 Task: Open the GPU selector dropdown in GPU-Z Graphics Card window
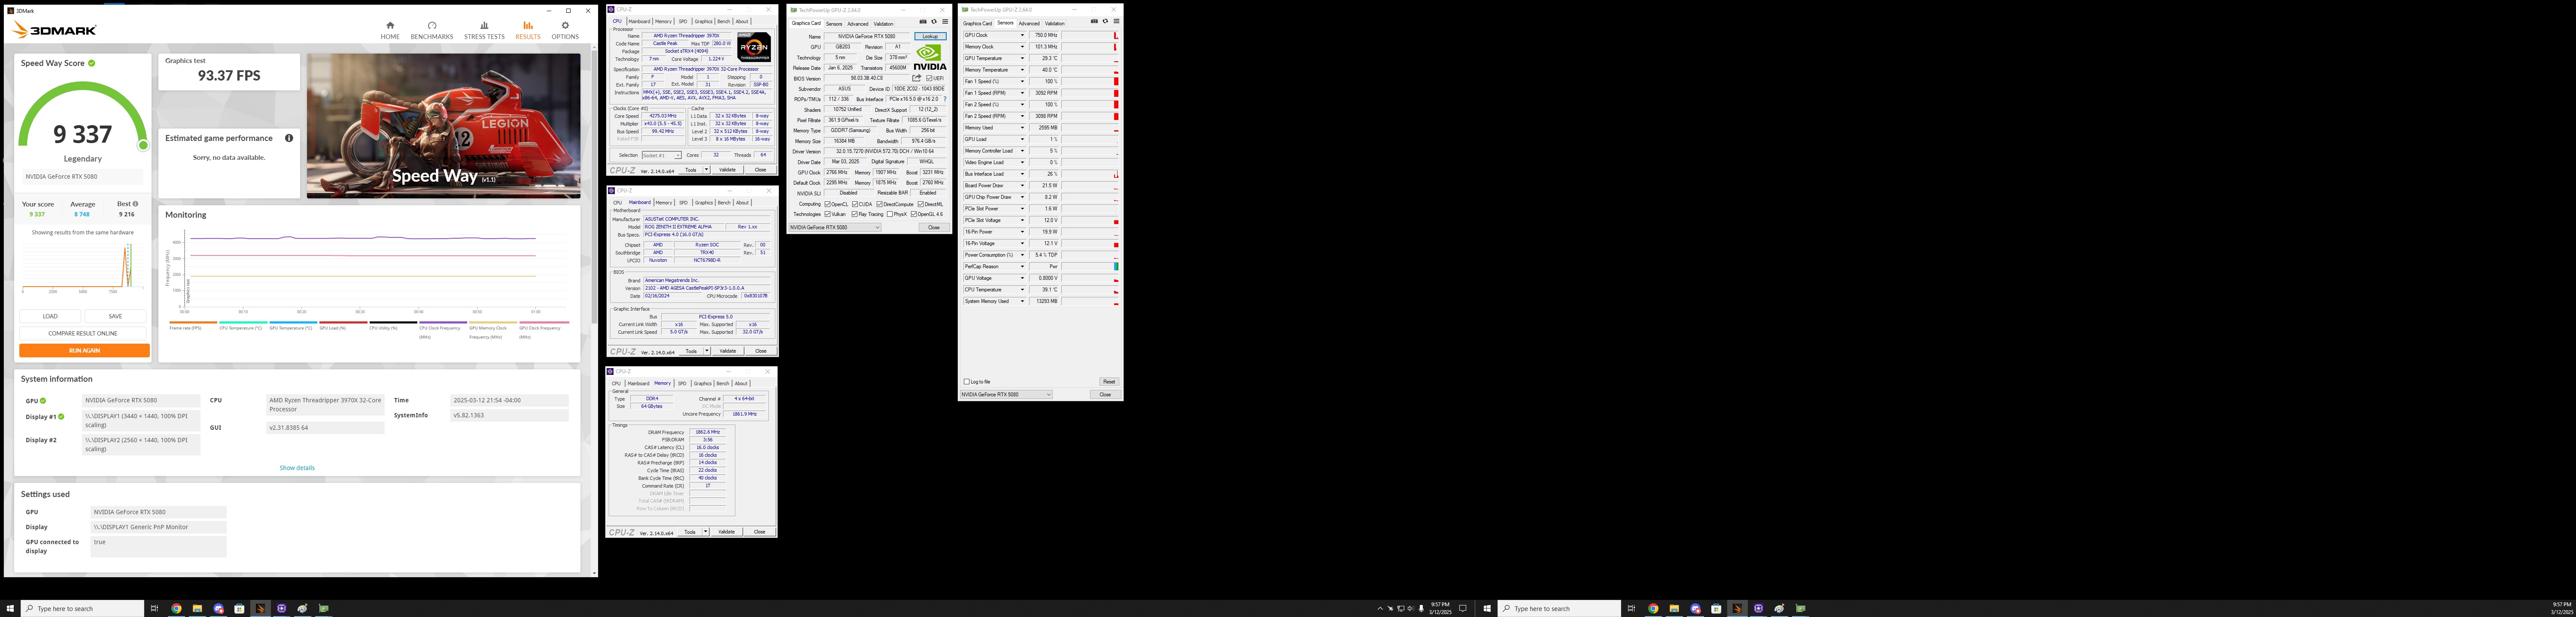click(x=835, y=228)
